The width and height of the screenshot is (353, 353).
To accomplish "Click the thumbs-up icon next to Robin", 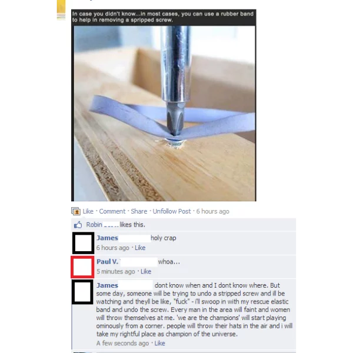I will point(78,225).
